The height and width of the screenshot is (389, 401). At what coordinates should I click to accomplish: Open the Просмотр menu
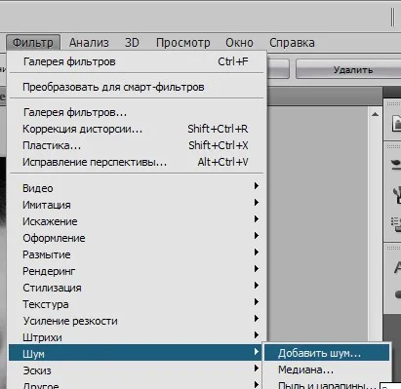(x=182, y=43)
